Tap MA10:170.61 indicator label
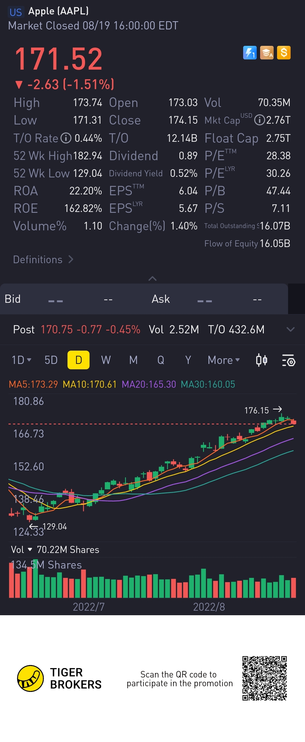Viewport: 305px width, 742px height. click(x=90, y=384)
